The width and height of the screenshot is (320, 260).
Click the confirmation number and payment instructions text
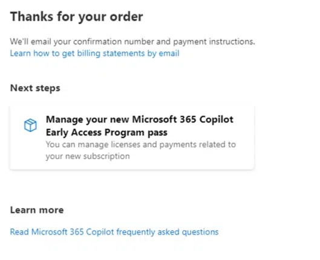point(132,42)
